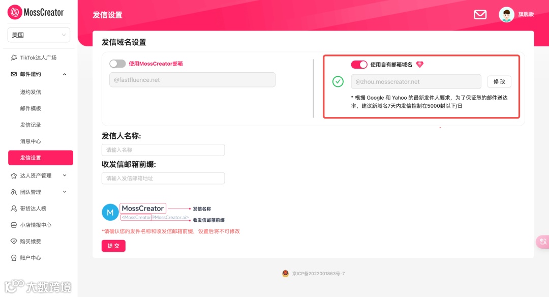Click the blue M sender avatar

click(x=110, y=212)
